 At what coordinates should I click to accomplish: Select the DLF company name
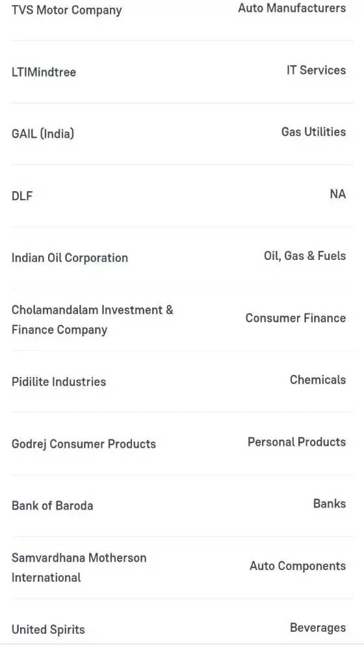click(22, 196)
